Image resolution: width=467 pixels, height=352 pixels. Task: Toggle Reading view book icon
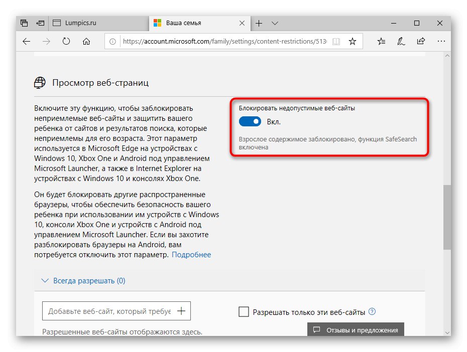[336, 42]
